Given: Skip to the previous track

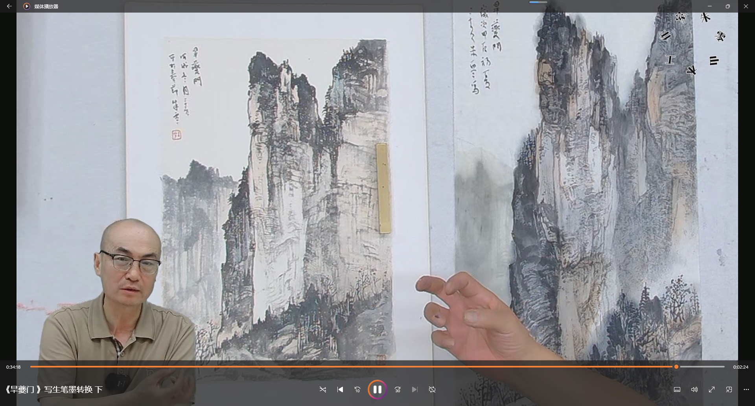Looking at the screenshot, I should [x=340, y=389].
